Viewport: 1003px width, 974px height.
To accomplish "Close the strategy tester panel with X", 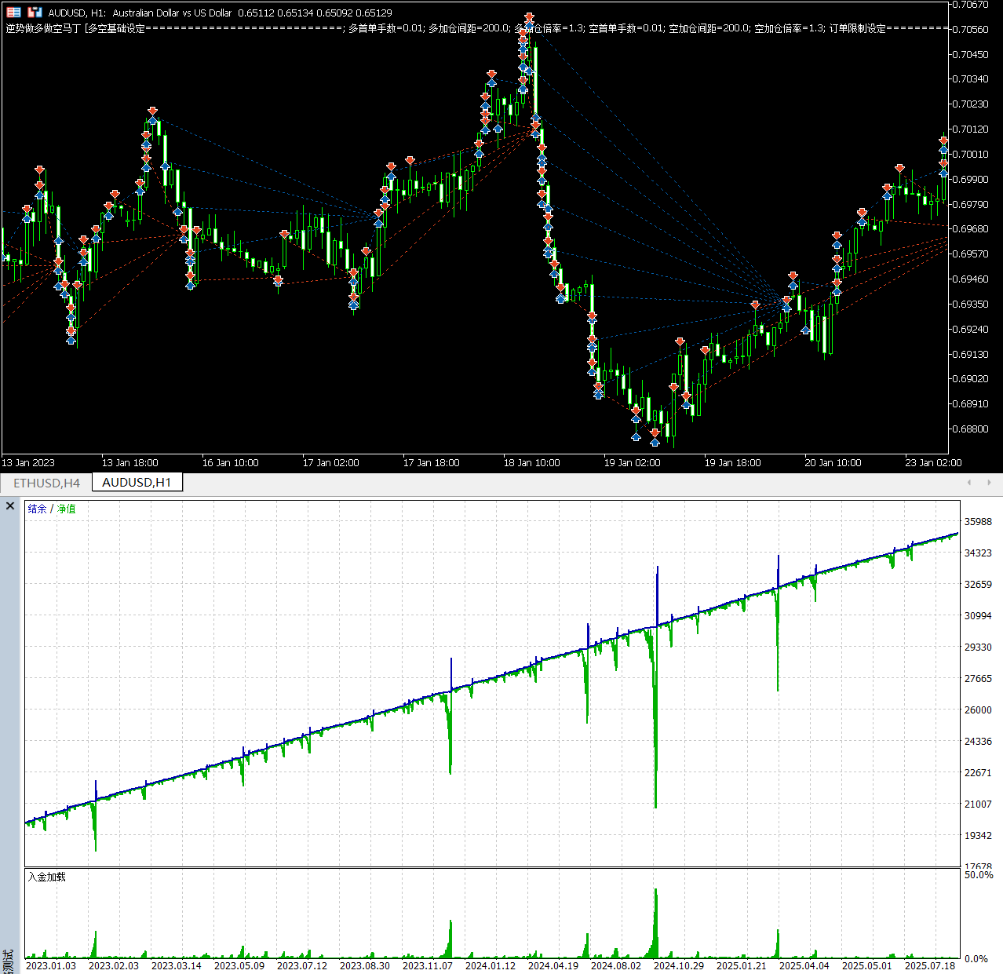I will click(10, 506).
